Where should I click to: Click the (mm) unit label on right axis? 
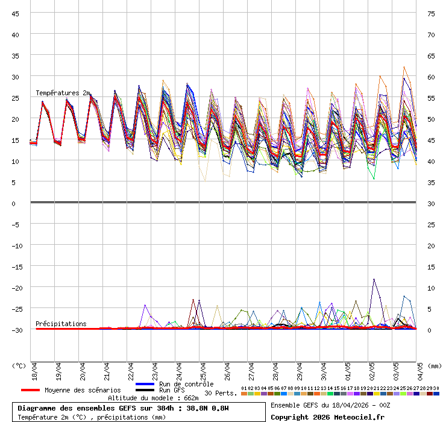pyautogui.click(x=435, y=365)
